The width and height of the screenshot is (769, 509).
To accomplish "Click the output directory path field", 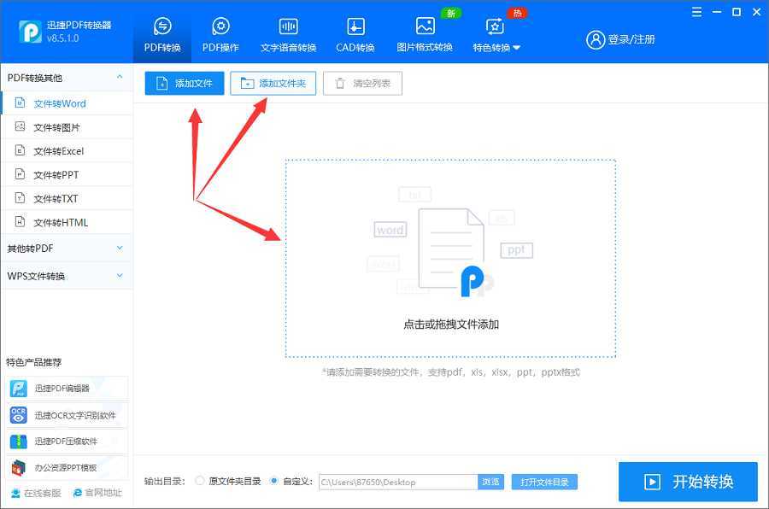I will pos(398,482).
